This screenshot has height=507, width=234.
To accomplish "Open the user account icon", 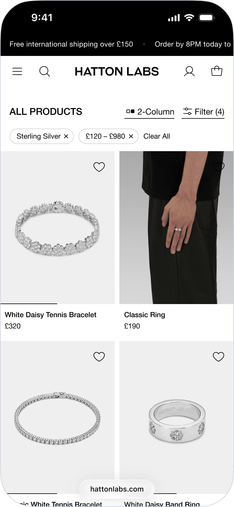I will [189, 71].
